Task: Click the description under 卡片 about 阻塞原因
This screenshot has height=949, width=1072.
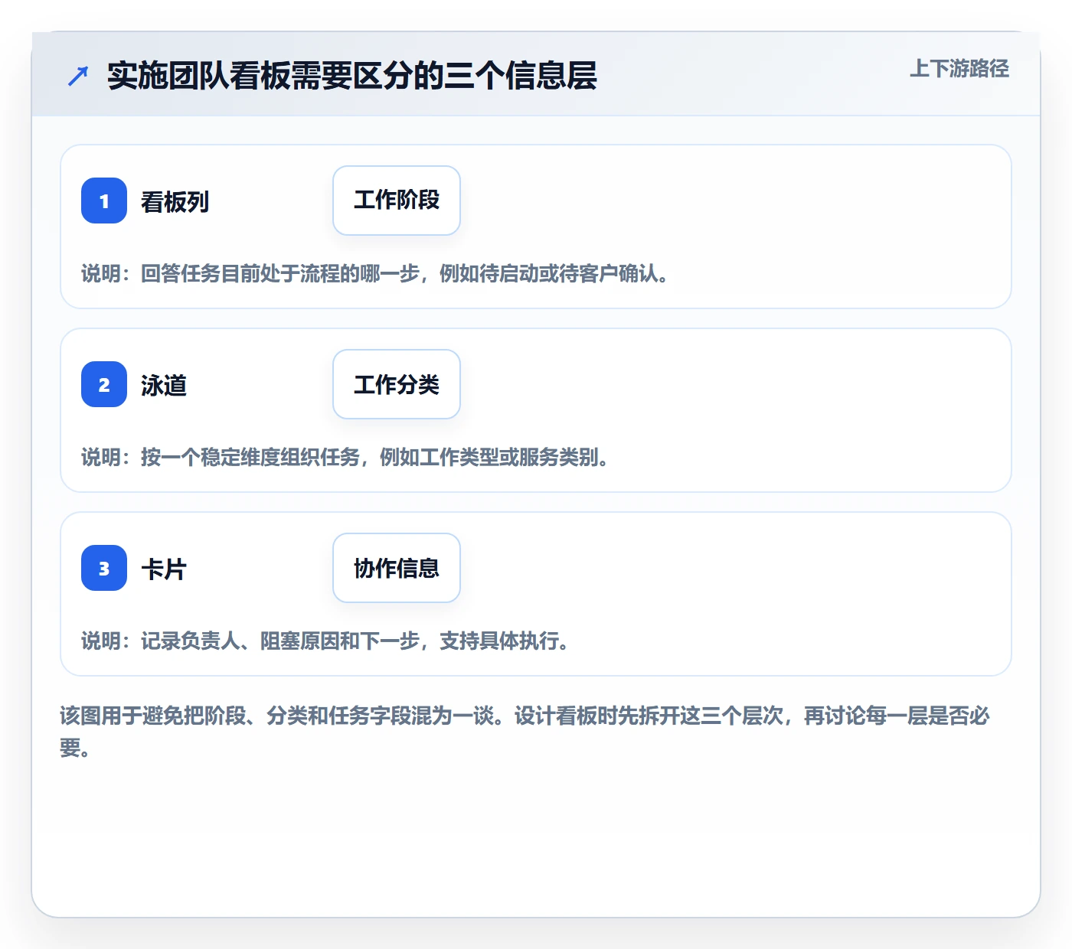Action: [325, 641]
